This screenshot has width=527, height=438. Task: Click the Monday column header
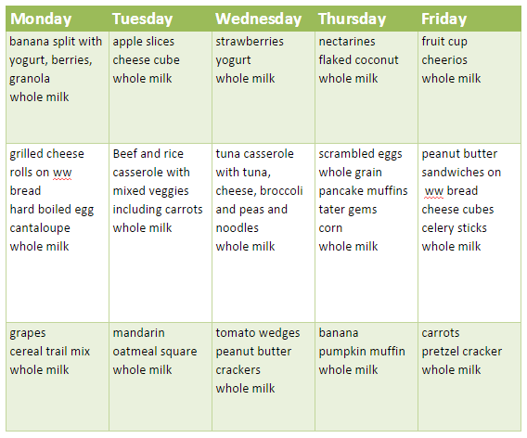pos(58,19)
